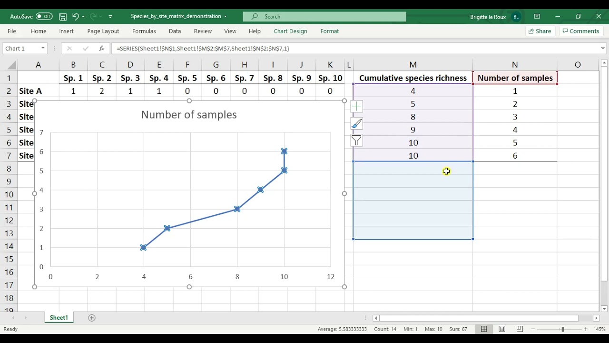Click the Insert Function fx icon

tap(101, 48)
